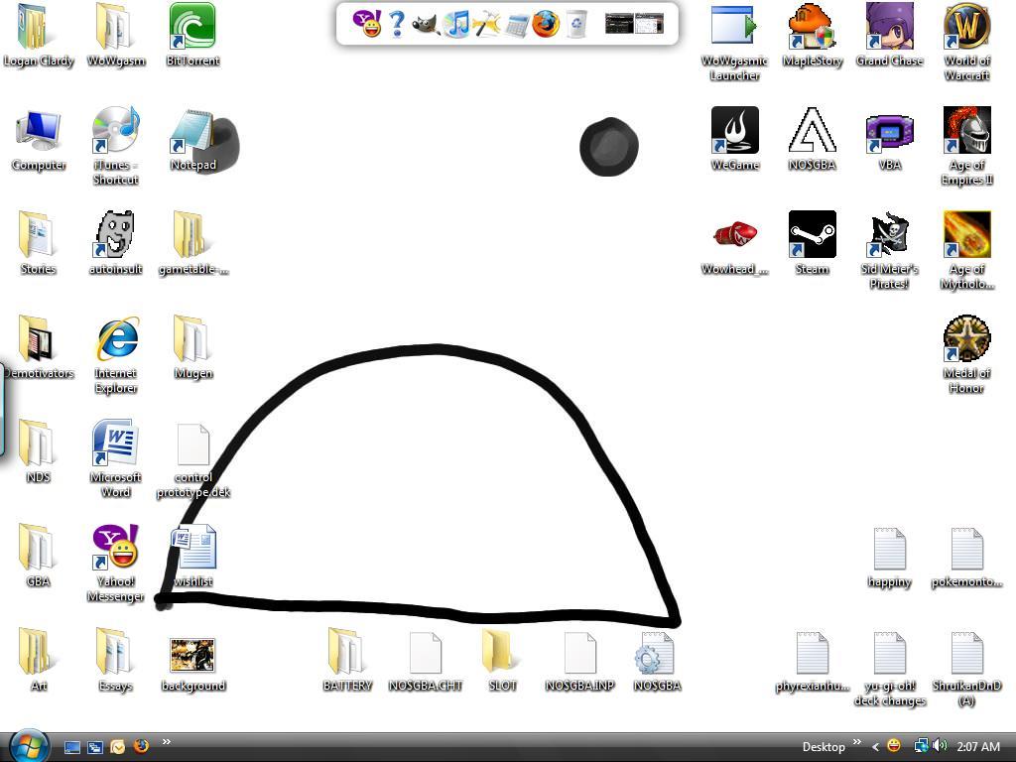Select the light window thumbnail in dock
Image resolution: width=1016 pixels, height=762 pixels.
click(649, 24)
